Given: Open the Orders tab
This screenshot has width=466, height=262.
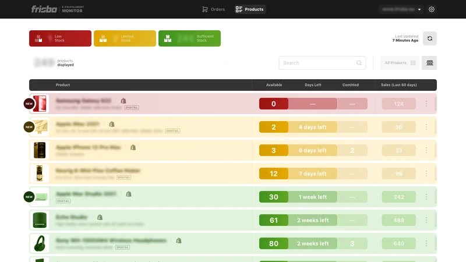Looking at the screenshot, I should [213, 9].
